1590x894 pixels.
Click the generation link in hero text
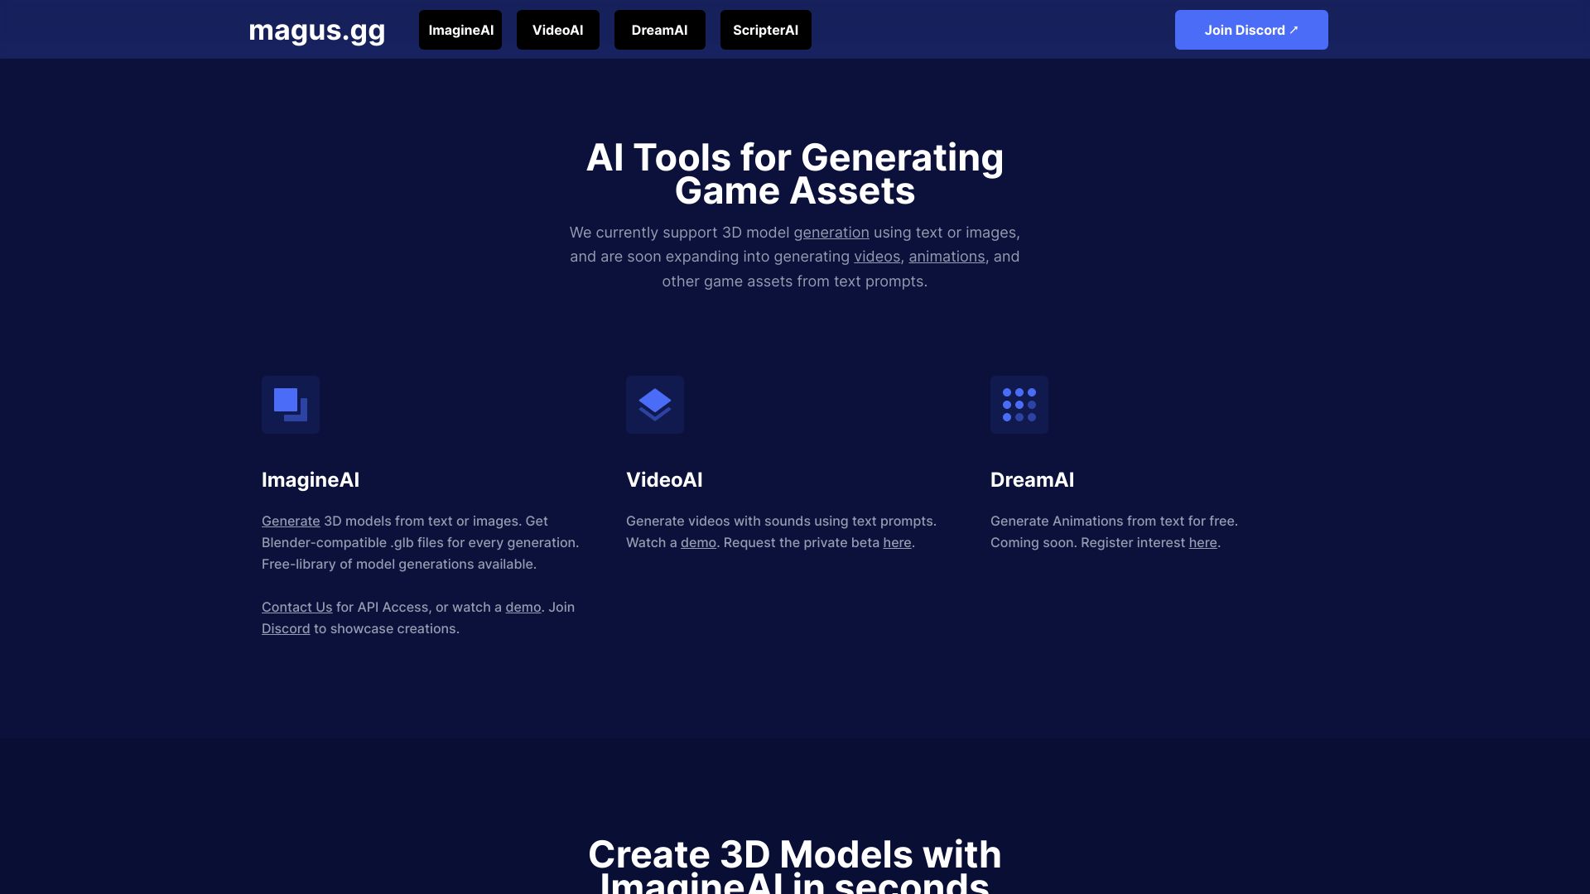[831, 233]
